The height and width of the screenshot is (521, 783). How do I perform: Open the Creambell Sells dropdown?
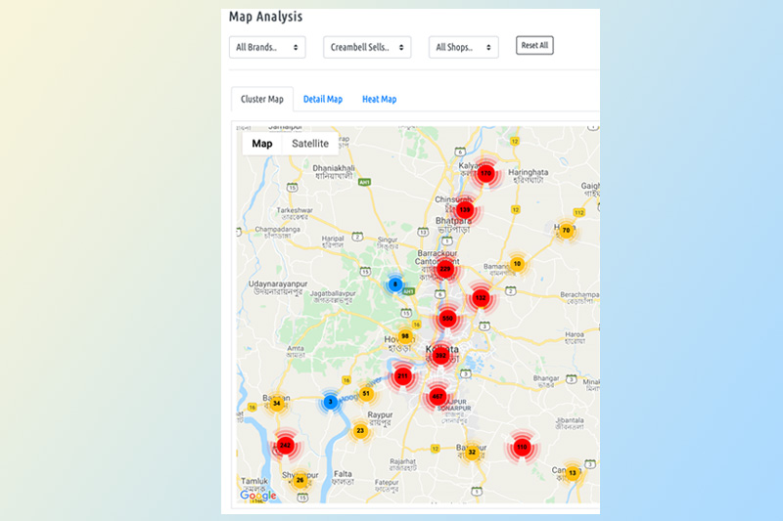pos(367,47)
